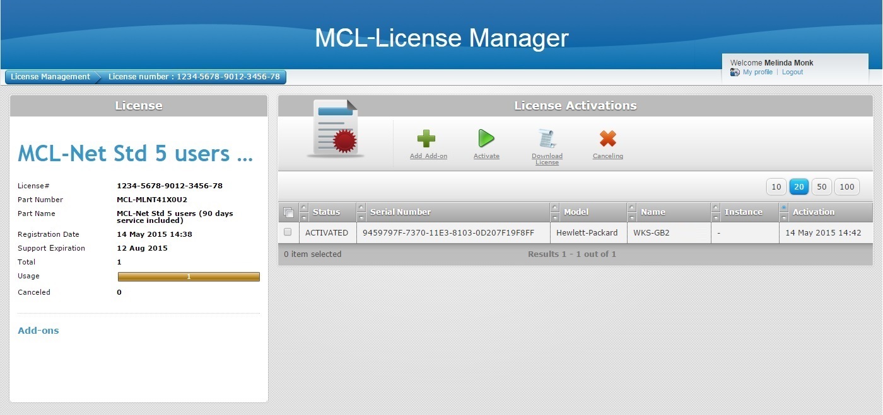Sort Status column ascending using up arrow

coord(304,207)
